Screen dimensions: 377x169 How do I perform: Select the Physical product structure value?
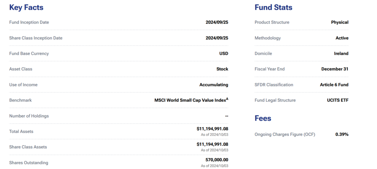point(340,22)
